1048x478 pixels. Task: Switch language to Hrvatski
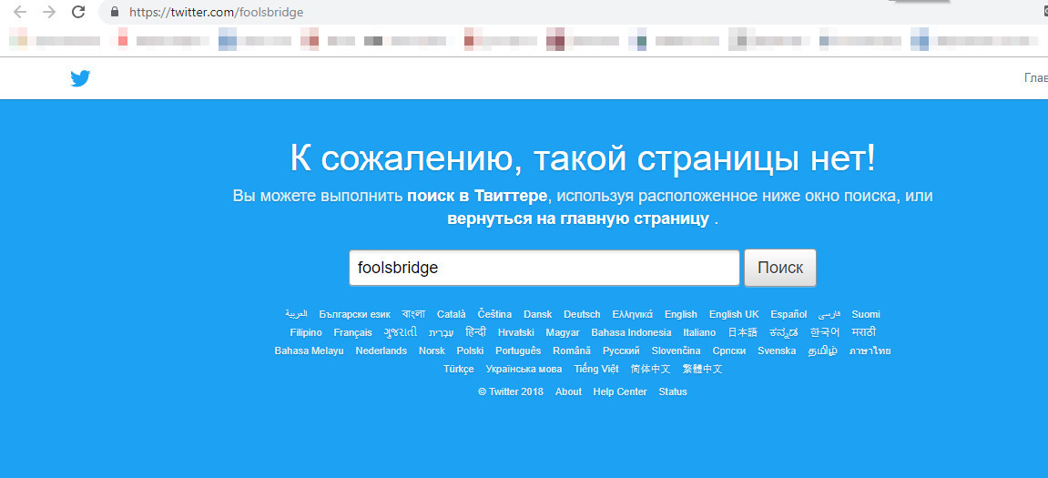[x=516, y=332]
